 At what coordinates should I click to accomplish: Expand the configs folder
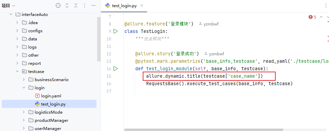coord(17,31)
